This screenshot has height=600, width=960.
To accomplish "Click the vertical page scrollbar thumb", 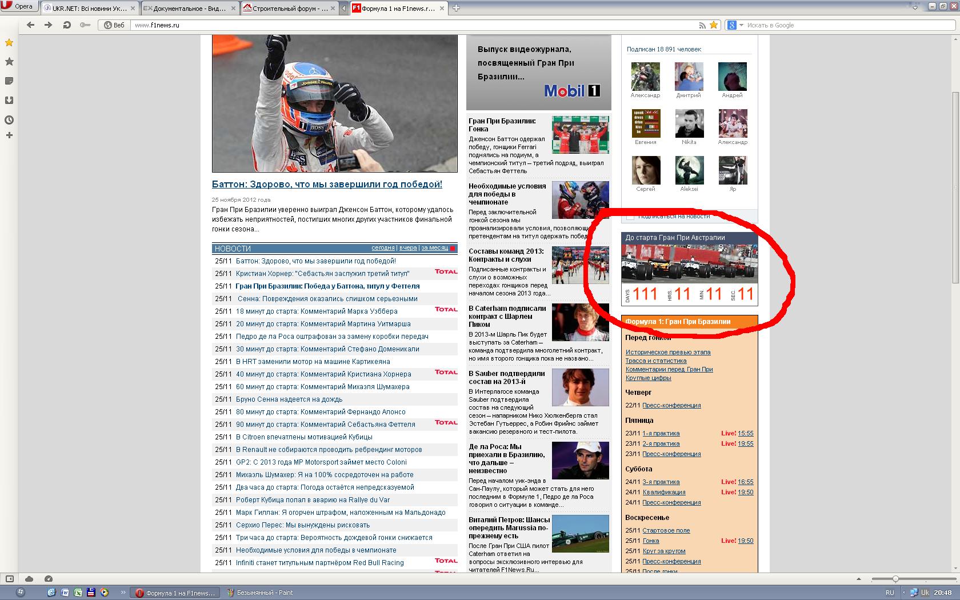I will coord(955,187).
